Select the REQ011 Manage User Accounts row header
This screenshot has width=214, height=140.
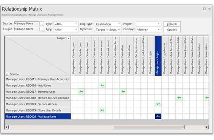tap(38, 79)
